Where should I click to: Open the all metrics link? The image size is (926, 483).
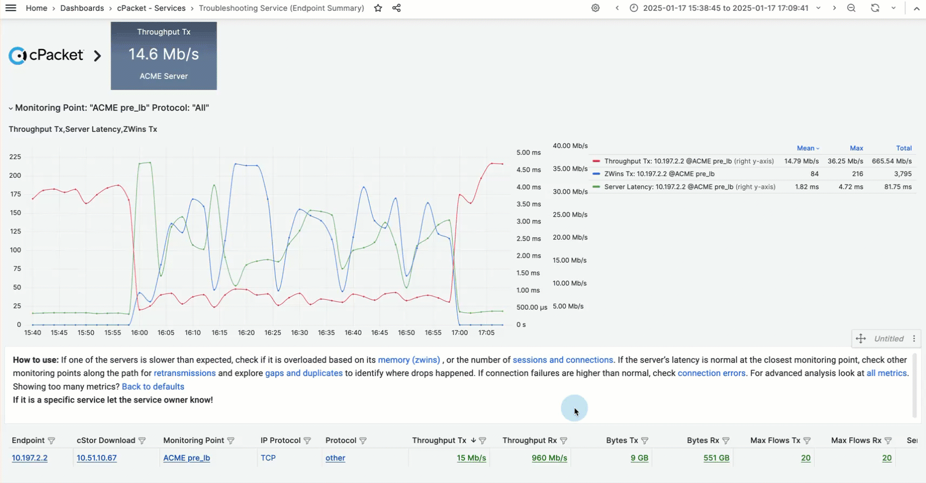coord(887,373)
